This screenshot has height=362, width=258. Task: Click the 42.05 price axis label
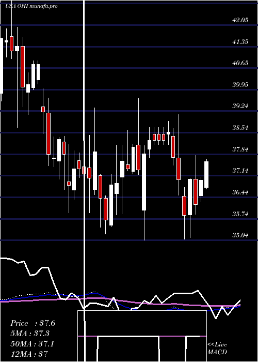click(x=240, y=20)
